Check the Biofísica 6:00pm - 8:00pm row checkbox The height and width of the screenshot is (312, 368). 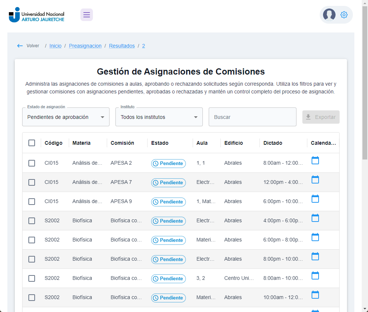pos(32,240)
